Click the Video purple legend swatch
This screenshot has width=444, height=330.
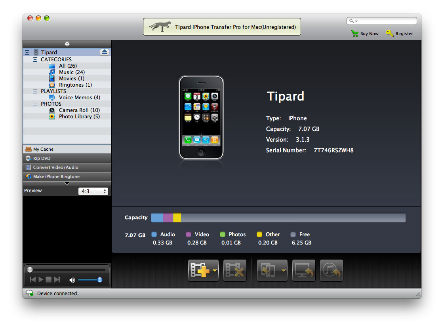[x=188, y=234]
